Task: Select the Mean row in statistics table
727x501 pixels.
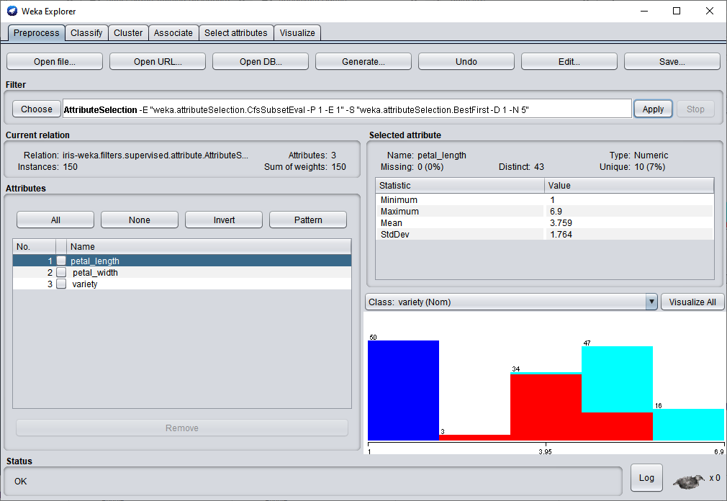Action: [461, 223]
